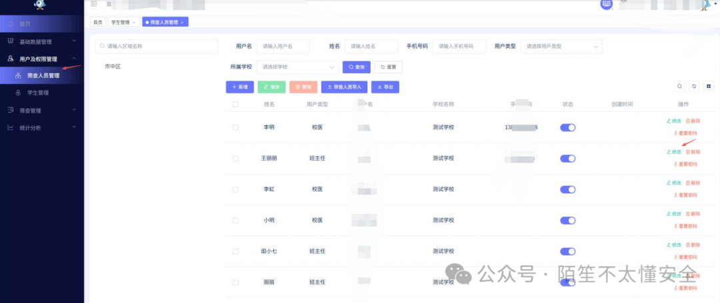Open column display settings grid icon
The image size is (720, 303).
[x=709, y=86]
